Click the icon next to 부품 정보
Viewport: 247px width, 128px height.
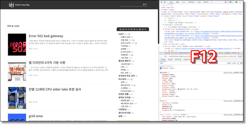pos(134,40)
